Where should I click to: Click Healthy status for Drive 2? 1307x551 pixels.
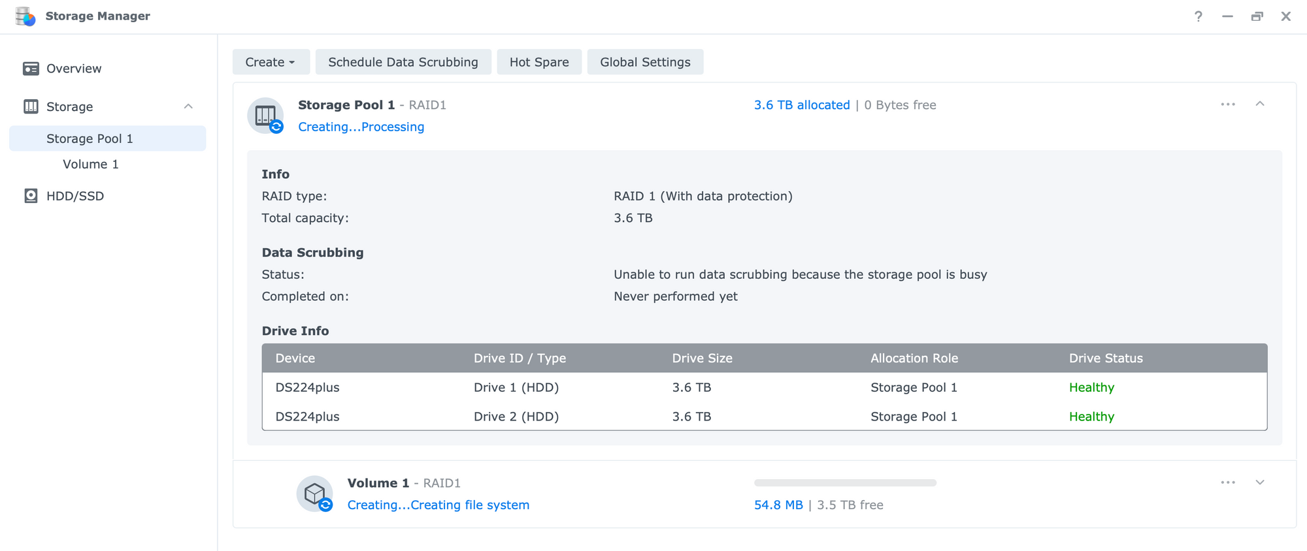coord(1091,417)
